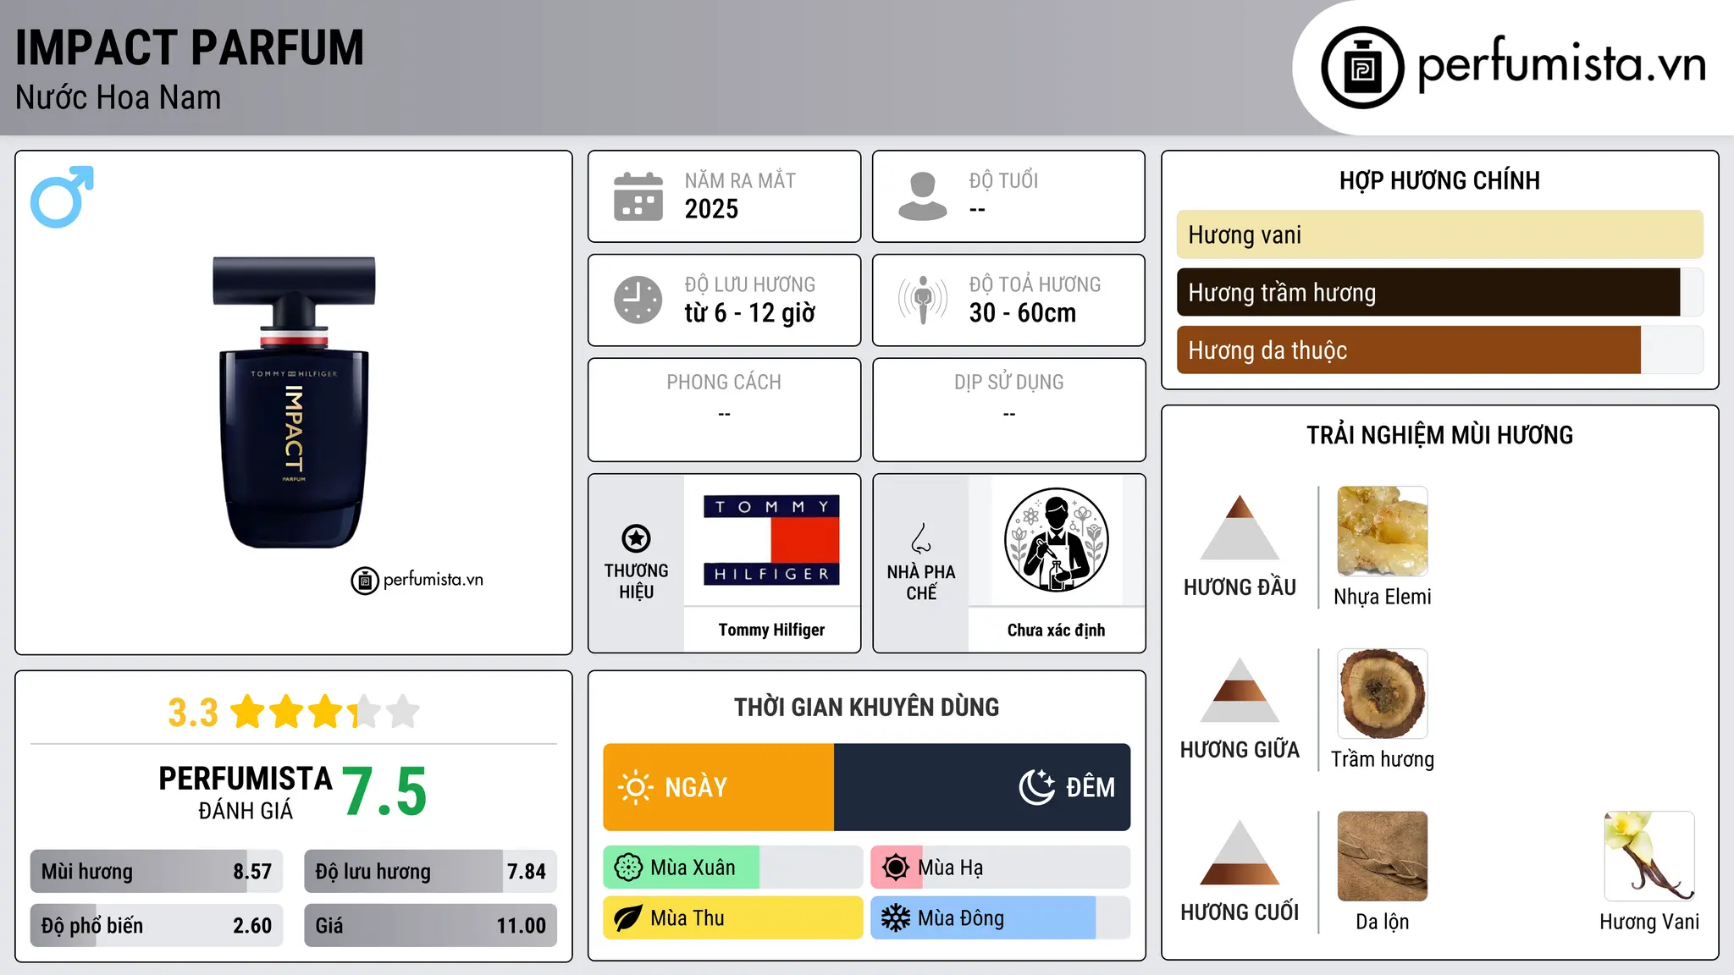The image size is (1734, 975).
Task: Click the ĐÊM label in the navy segment
Action: tap(1091, 787)
